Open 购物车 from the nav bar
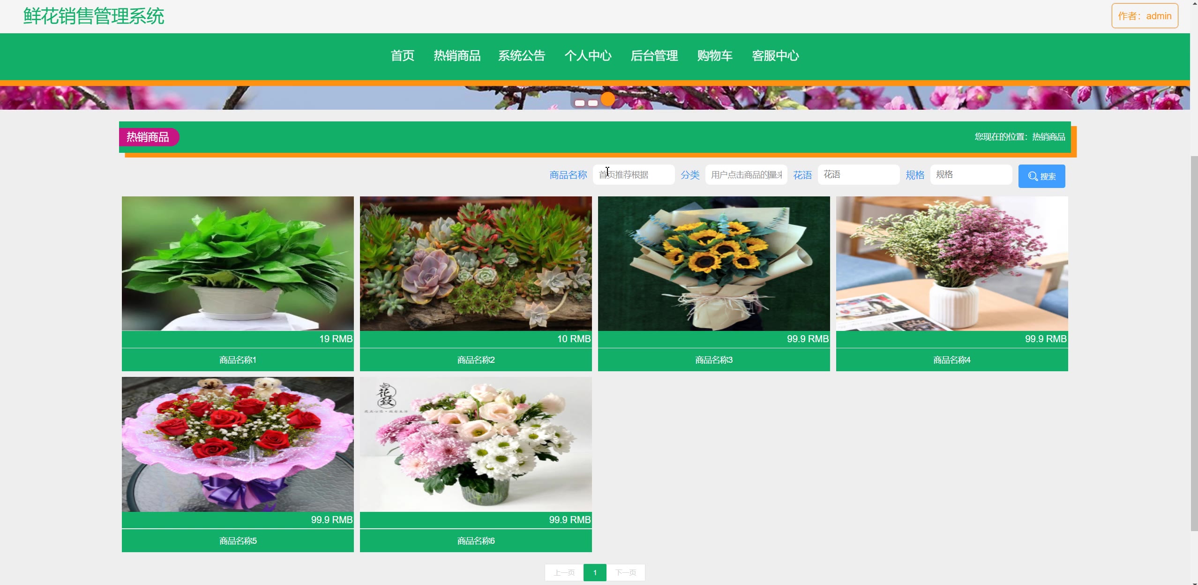This screenshot has width=1198, height=585. (x=714, y=56)
